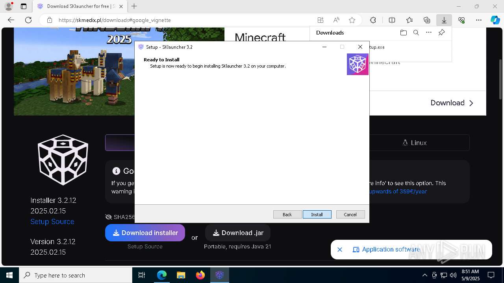Open Edge extensions puzzle icon
Screen dimensions: 504x283
tap(373, 20)
